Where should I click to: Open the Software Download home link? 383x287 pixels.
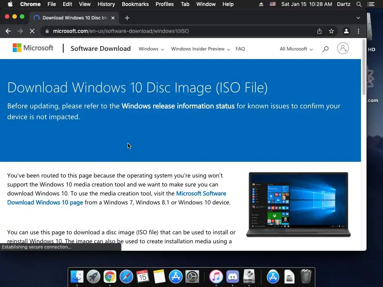[101, 49]
